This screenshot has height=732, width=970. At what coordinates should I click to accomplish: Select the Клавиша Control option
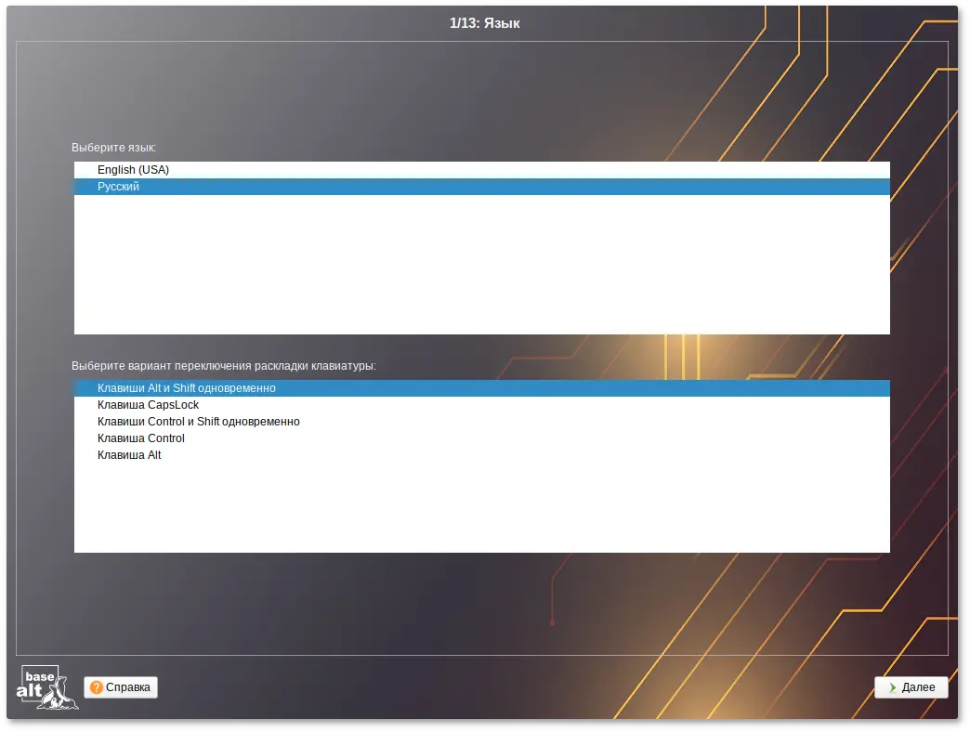point(140,438)
